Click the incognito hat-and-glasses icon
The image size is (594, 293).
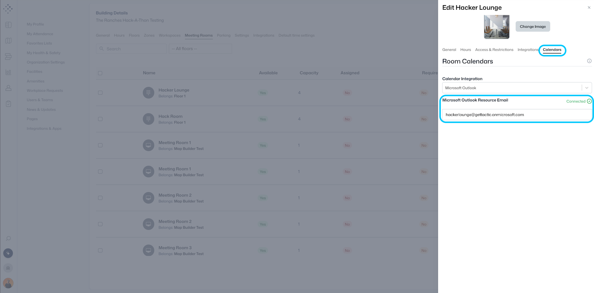8,268
